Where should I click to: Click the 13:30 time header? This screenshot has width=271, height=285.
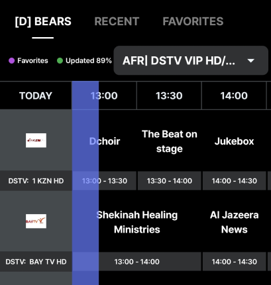pyautogui.click(x=169, y=95)
